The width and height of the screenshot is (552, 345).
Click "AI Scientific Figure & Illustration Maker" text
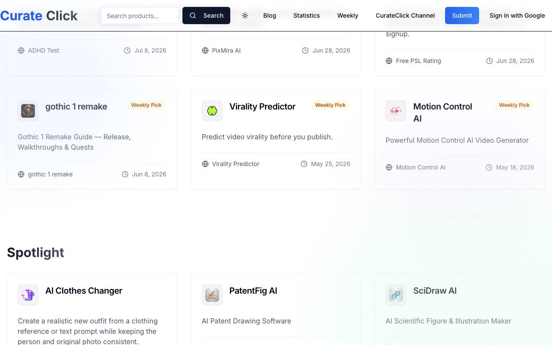448,321
